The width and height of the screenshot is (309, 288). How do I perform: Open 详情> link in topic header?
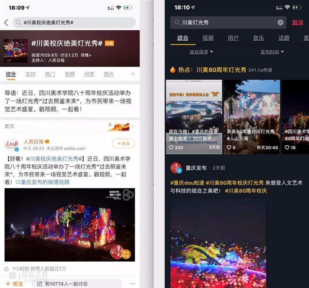pyautogui.click(x=86, y=55)
